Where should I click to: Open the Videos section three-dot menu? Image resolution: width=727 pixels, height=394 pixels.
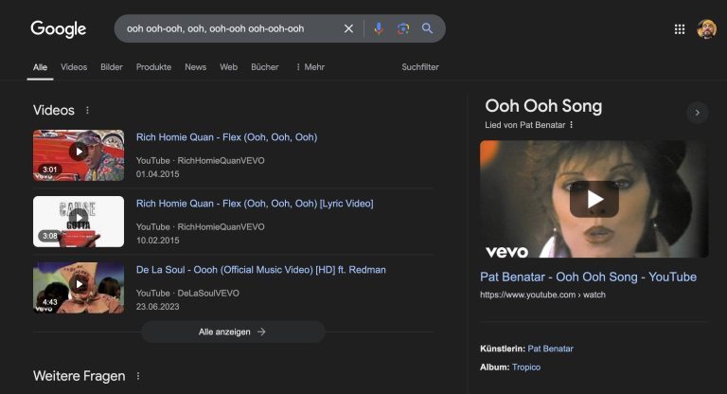point(87,110)
